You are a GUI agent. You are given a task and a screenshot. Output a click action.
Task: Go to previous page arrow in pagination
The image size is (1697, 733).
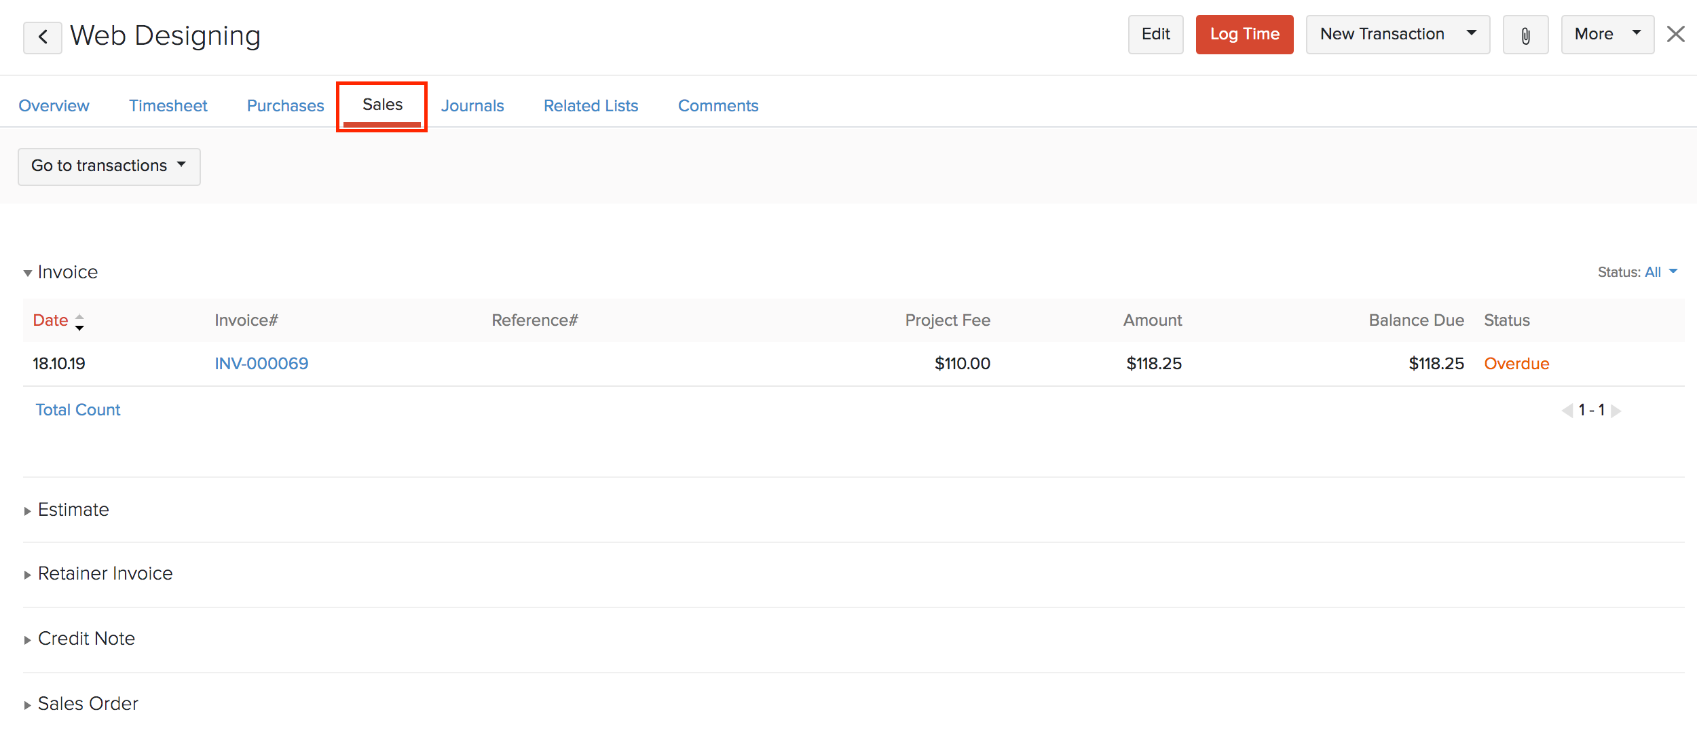coord(1567,411)
